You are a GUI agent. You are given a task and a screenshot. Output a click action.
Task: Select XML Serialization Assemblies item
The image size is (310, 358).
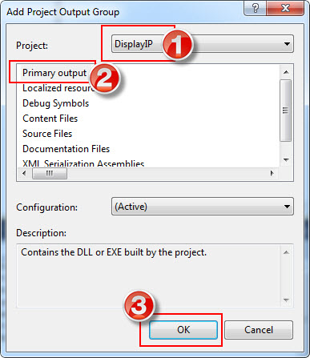(x=83, y=163)
